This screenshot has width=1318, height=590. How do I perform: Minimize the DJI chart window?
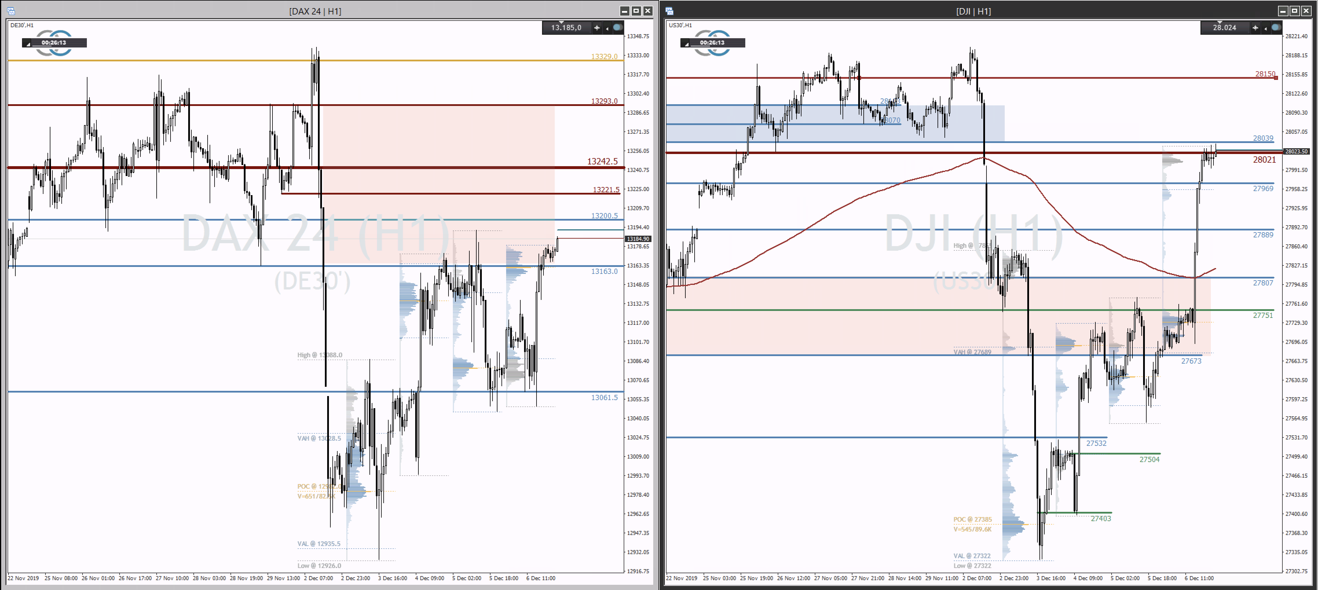coord(1283,11)
